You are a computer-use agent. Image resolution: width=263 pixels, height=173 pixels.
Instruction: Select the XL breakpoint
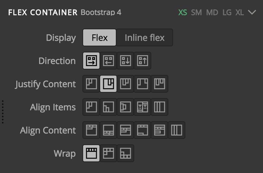point(239,12)
